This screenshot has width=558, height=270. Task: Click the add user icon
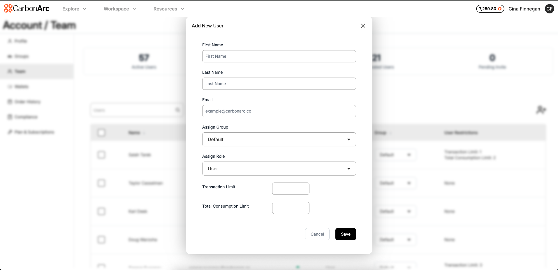pyautogui.click(x=541, y=110)
